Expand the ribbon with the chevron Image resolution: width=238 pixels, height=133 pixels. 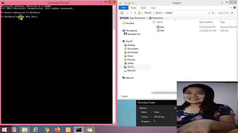[x=231, y=7]
